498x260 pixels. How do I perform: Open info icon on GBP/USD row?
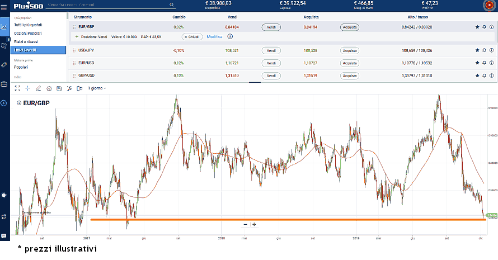click(491, 75)
